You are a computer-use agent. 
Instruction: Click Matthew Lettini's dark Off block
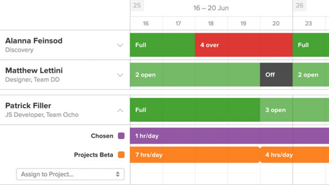(x=276, y=75)
